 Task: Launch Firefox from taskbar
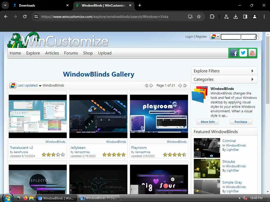point(25,198)
